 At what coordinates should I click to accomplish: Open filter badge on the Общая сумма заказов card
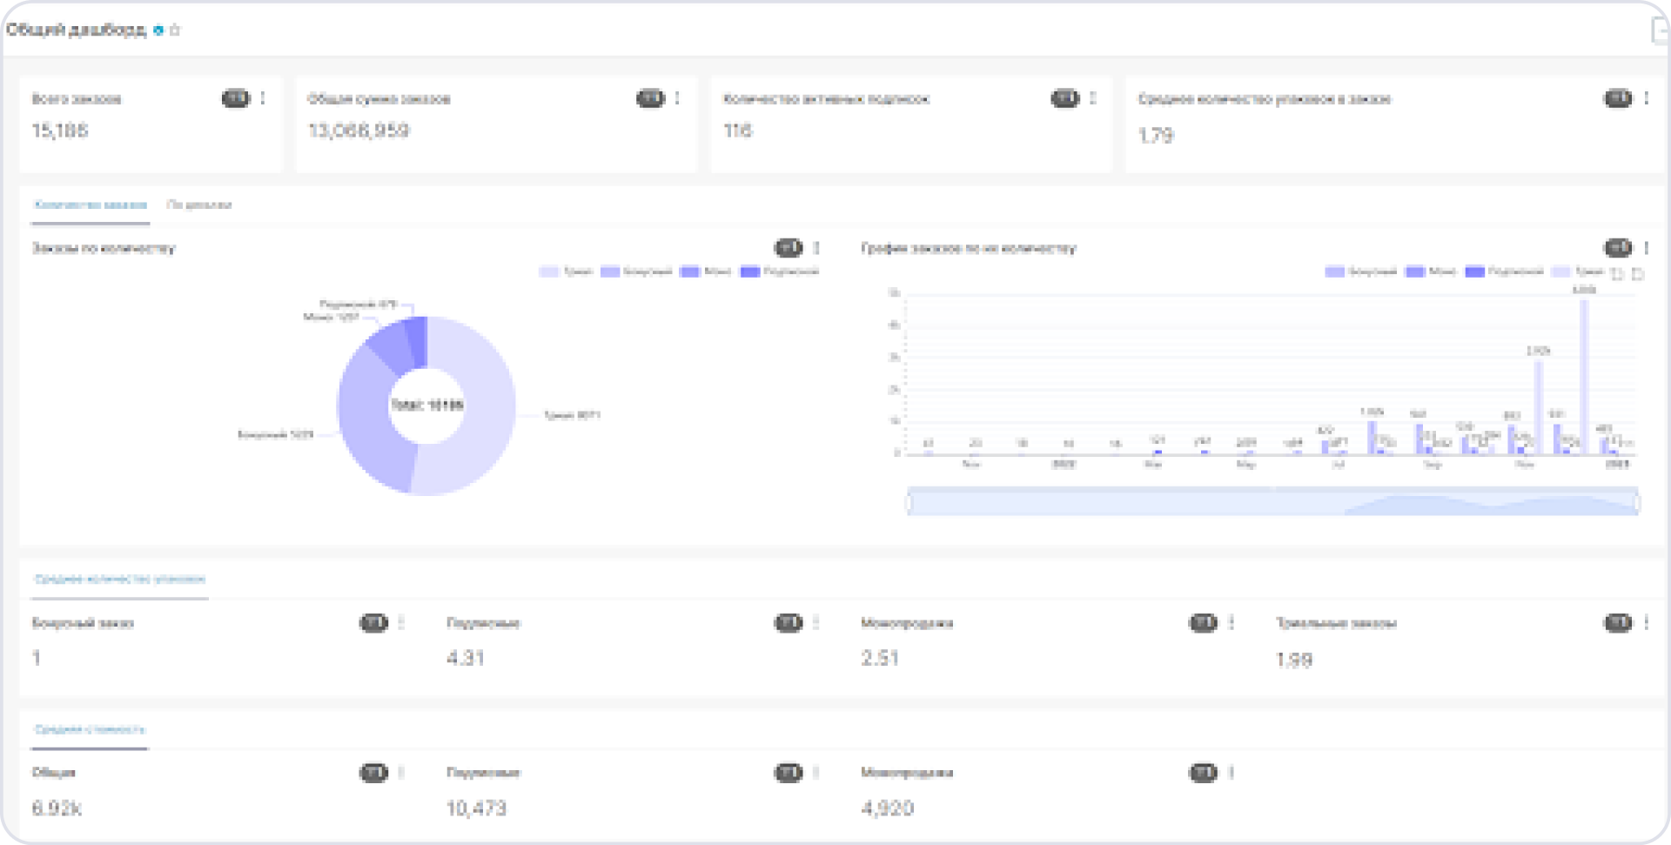[x=650, y=98]
